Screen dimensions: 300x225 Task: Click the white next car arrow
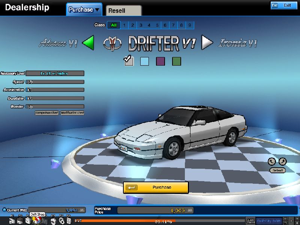point(207,43)
